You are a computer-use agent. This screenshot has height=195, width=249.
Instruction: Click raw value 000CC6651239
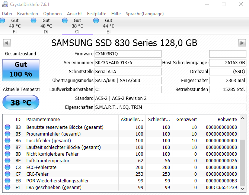[221, 188]
